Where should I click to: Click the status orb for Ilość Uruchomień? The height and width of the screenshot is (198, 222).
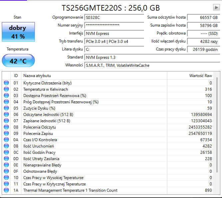click(x=6, y=146)
